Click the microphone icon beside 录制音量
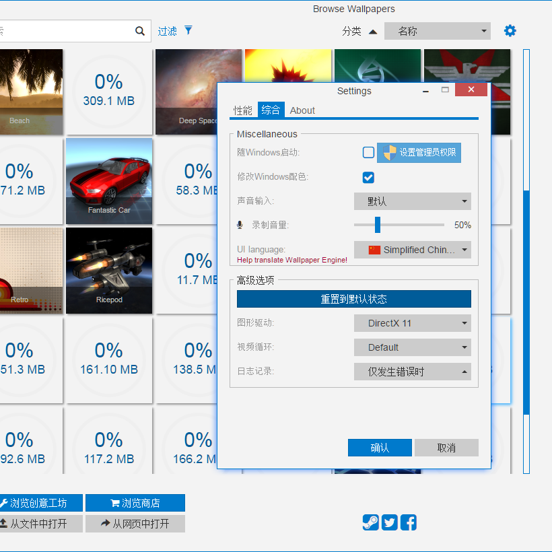Viewport: 552px width, 552px height. click(240, 225)
